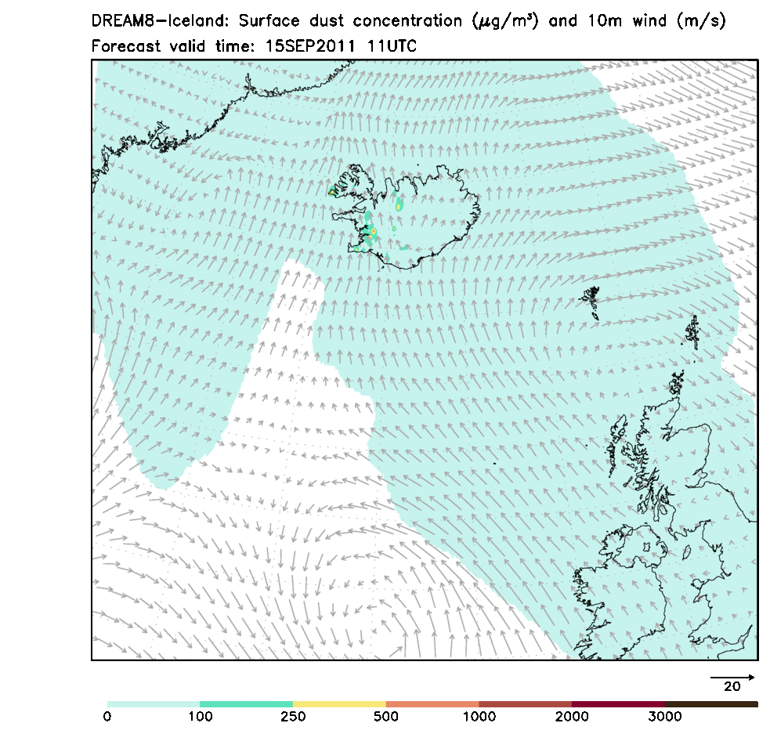This screenshot has height=734, width=770.
Task: Click the center of Iceland
Action: [419, 219]
